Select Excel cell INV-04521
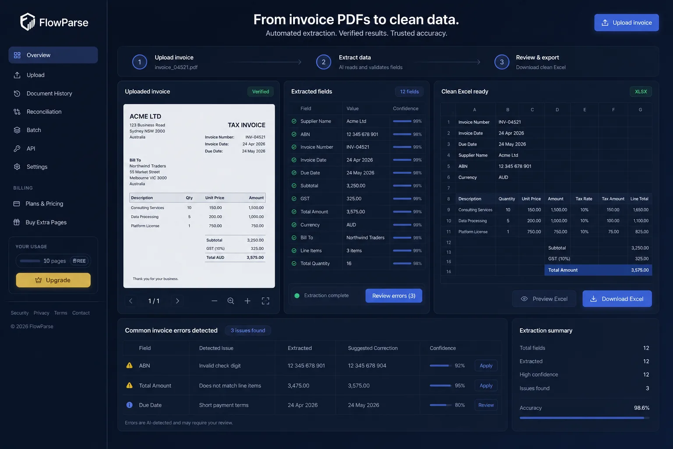Screen dimensions: 673x449 pyautogui.click(x=510, y=122)
